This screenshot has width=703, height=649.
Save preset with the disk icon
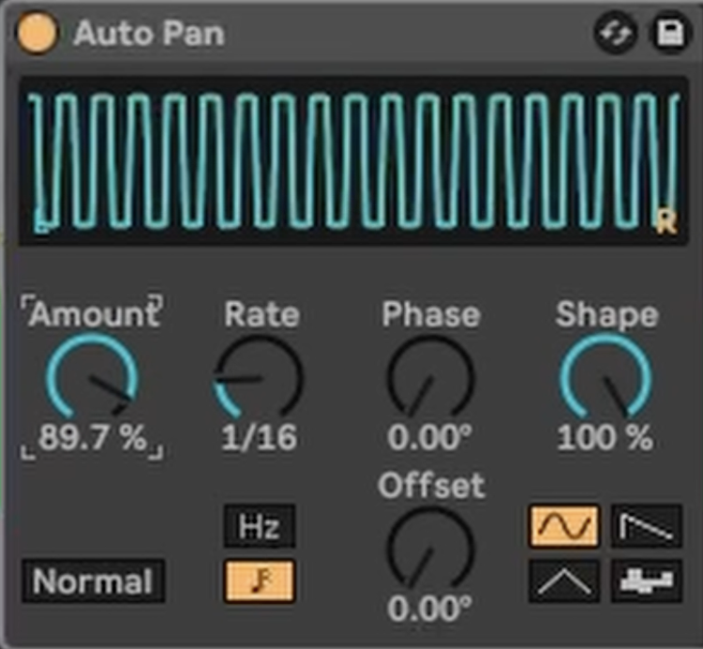(x=669, y=35)
